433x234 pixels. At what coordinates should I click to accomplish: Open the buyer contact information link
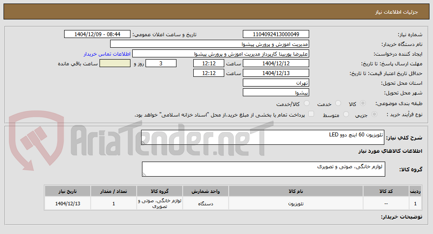[107, 54]
